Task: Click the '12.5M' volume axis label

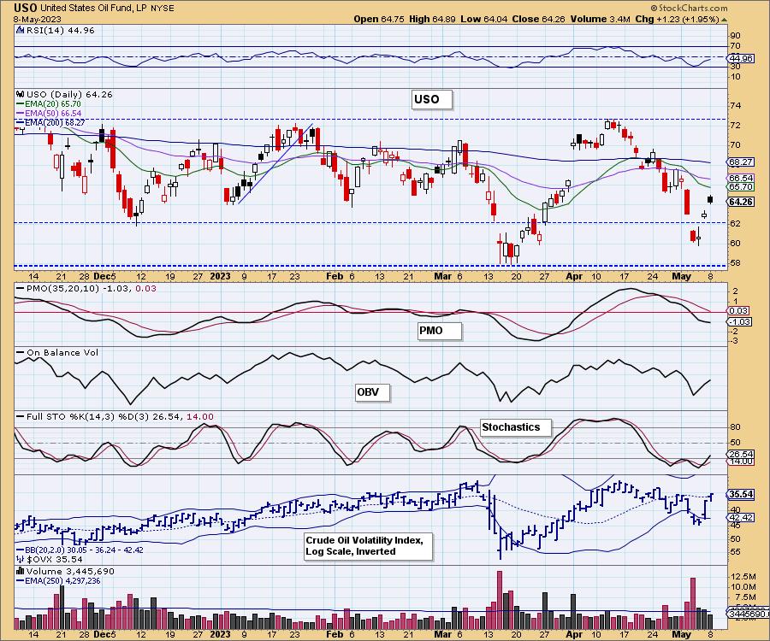Action: pos(745,576)
